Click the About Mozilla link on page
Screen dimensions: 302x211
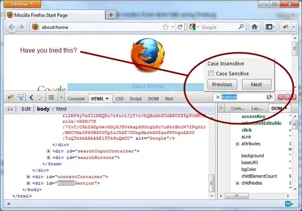coord(148,87)
